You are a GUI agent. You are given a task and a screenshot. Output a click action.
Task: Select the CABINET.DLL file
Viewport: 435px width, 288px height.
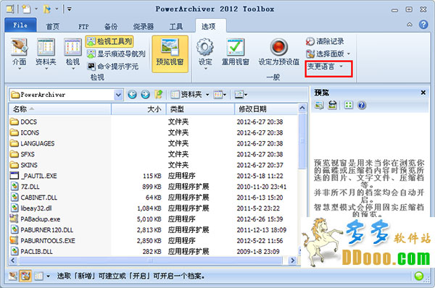point(33,198)
